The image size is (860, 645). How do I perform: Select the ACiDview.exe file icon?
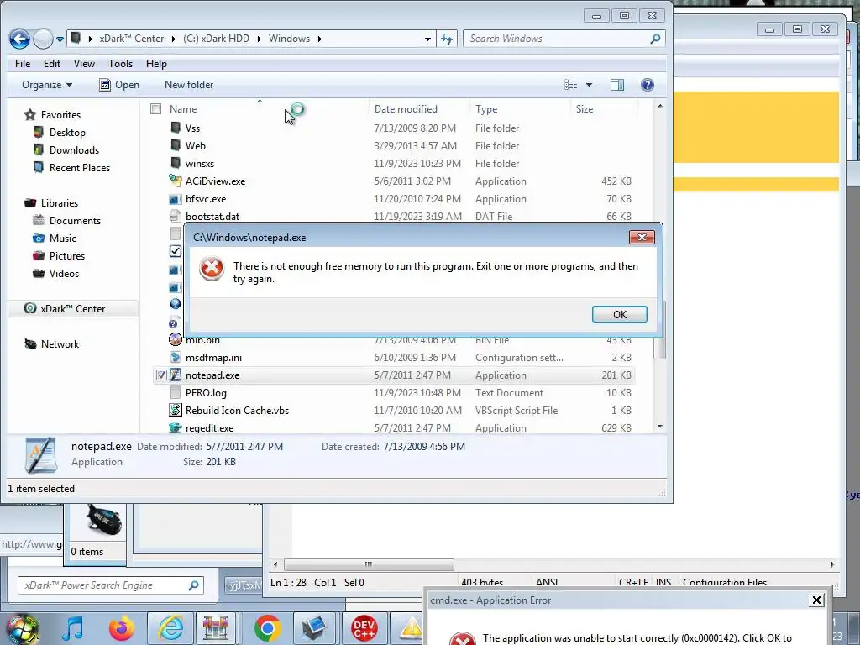[x=176, y=181]
